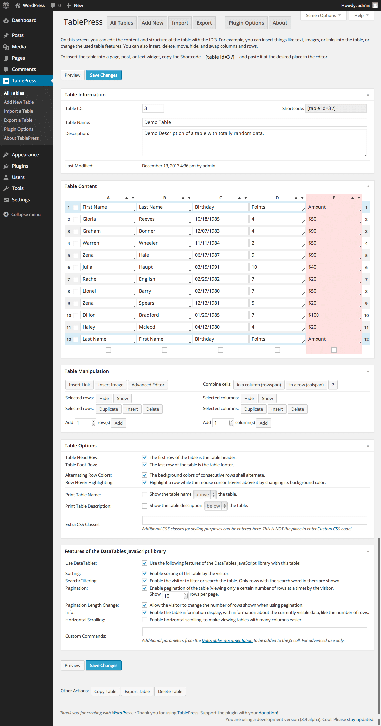Click the Plugins icon in the sidebar
The image size is (381, 726).
click(x=6, y=166)
